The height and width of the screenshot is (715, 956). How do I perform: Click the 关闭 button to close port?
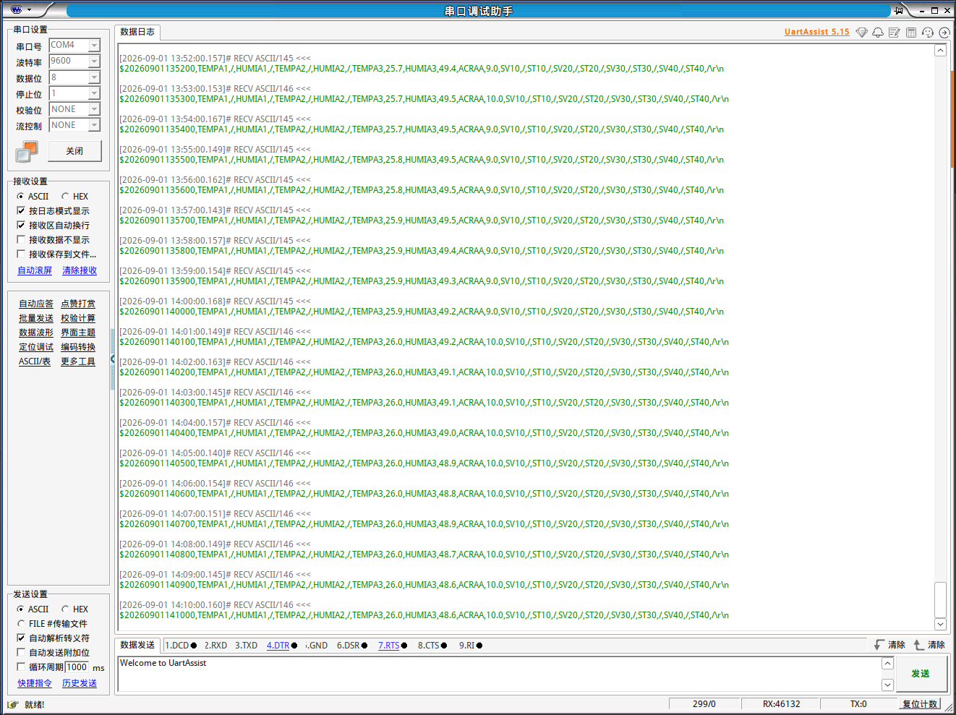click(x=74, y=151)
